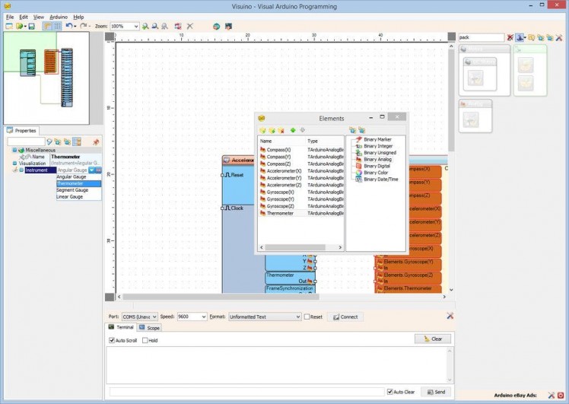
Task: Click the pin icon in Properties panel
Action: click(96, 142)
